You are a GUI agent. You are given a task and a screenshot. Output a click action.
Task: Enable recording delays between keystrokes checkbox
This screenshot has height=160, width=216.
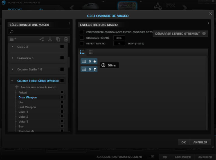pos(82,32)
